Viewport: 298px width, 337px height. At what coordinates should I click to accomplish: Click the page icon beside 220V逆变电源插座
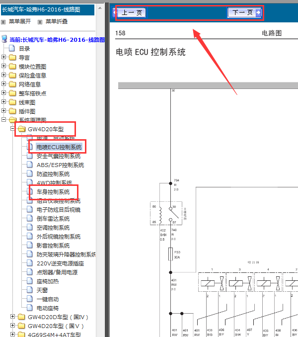[x=30, y=263]
